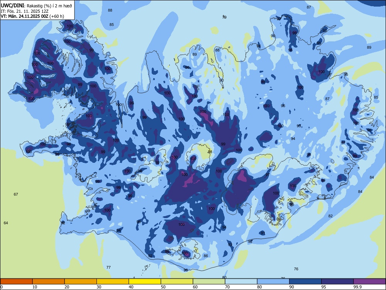Click the 0–10 dark orange legend swatch
386x290 pixels.
click(16, 281)
